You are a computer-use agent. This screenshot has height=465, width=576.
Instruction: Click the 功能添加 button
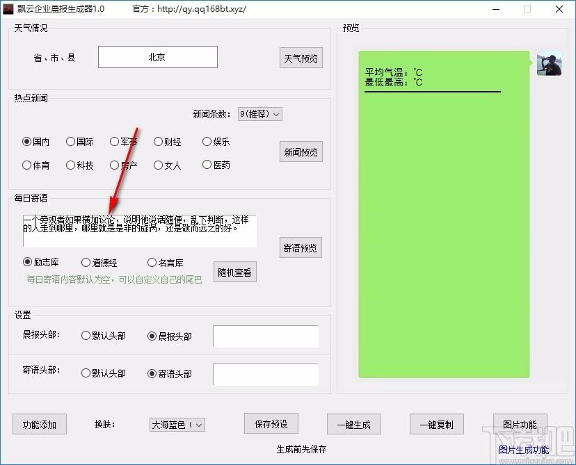click(40, 424)
